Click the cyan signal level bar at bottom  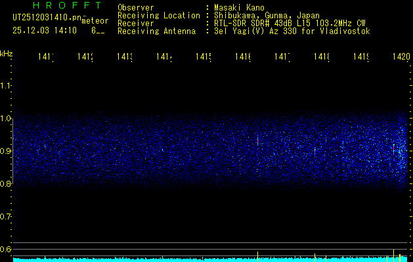[x=197, y=259]
